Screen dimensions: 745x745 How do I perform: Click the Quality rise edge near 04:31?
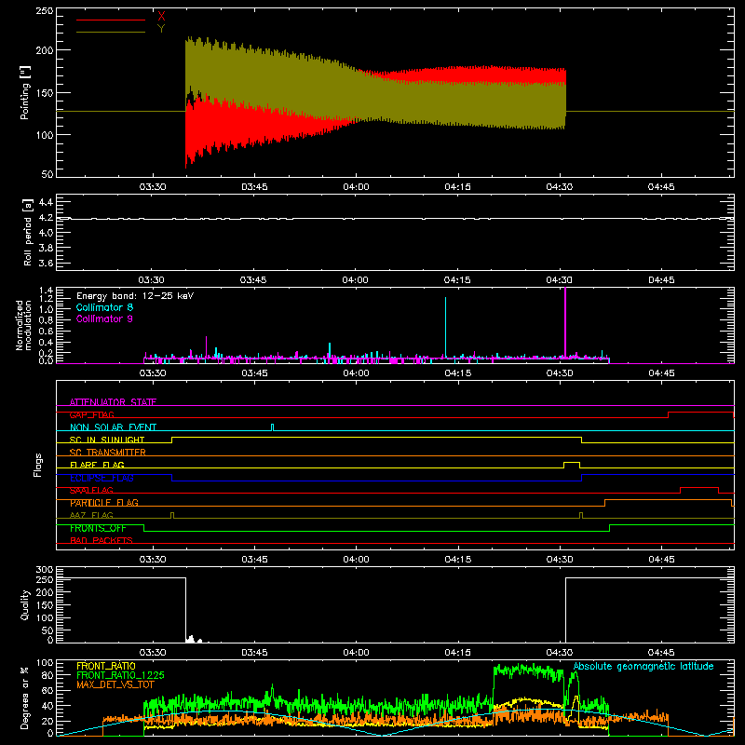pos(566,610)
